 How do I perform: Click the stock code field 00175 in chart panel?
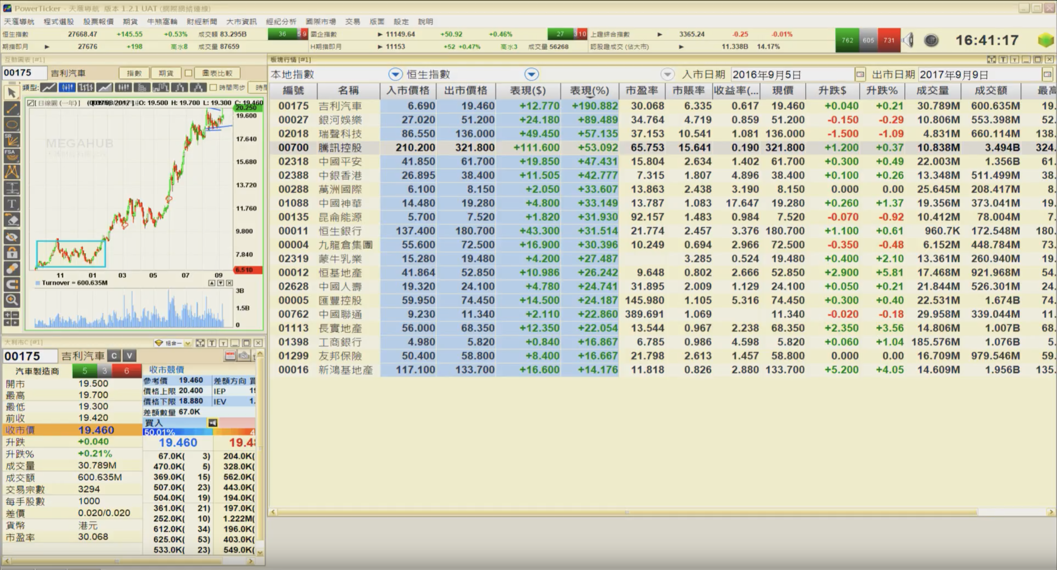tap(24, 73)
